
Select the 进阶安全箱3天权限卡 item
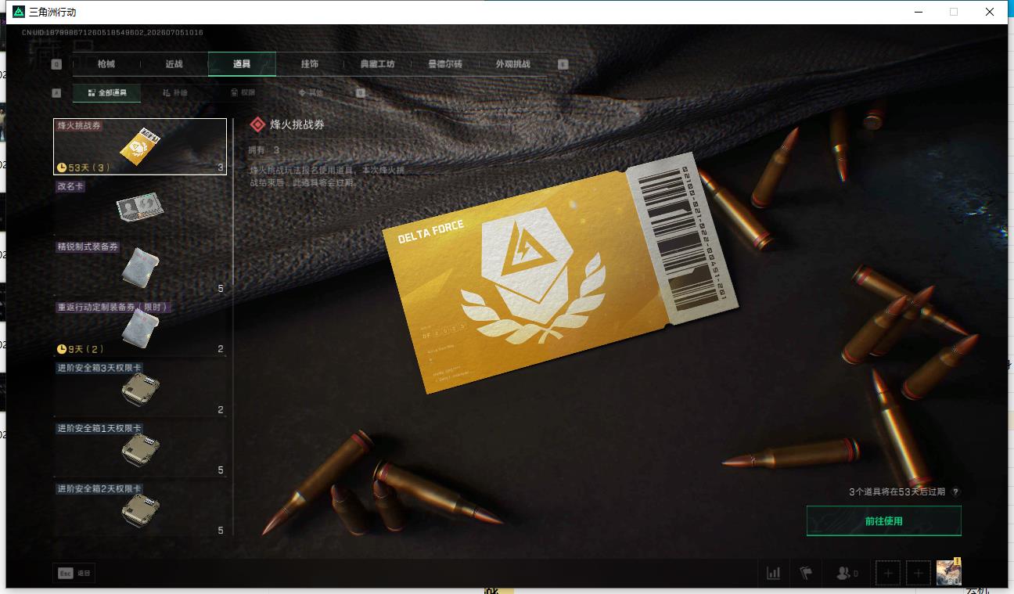[x=140, y=388]
